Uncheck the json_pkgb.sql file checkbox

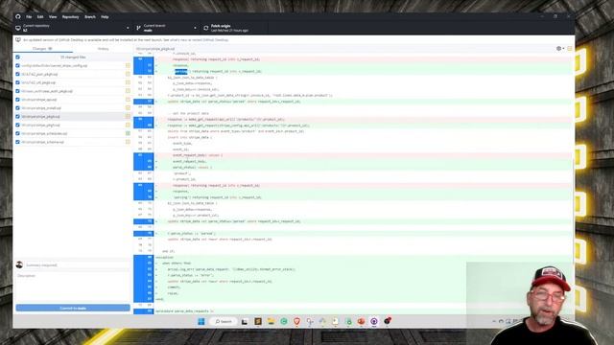point(17,75)
